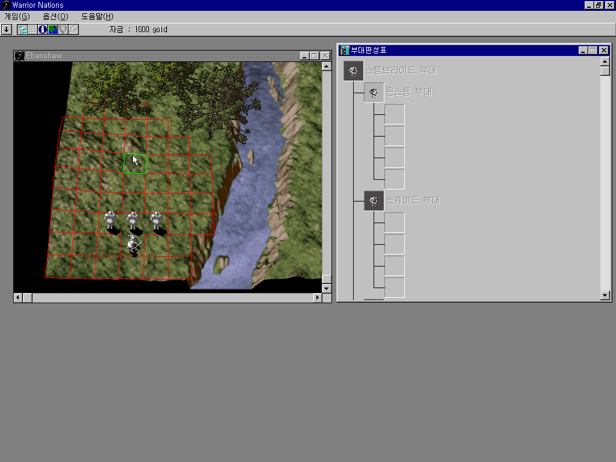
Task: Click down arrow of 부대편성표 scrollbar
Action: (605, 295)
